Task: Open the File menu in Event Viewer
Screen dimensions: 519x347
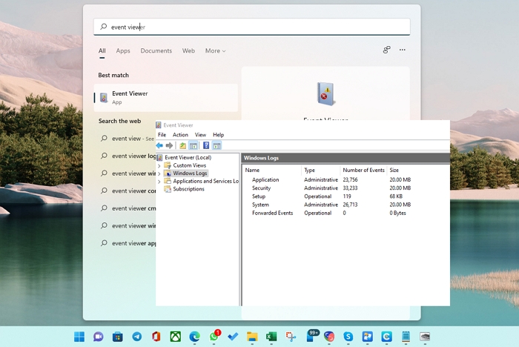Action: coord(162,135)
